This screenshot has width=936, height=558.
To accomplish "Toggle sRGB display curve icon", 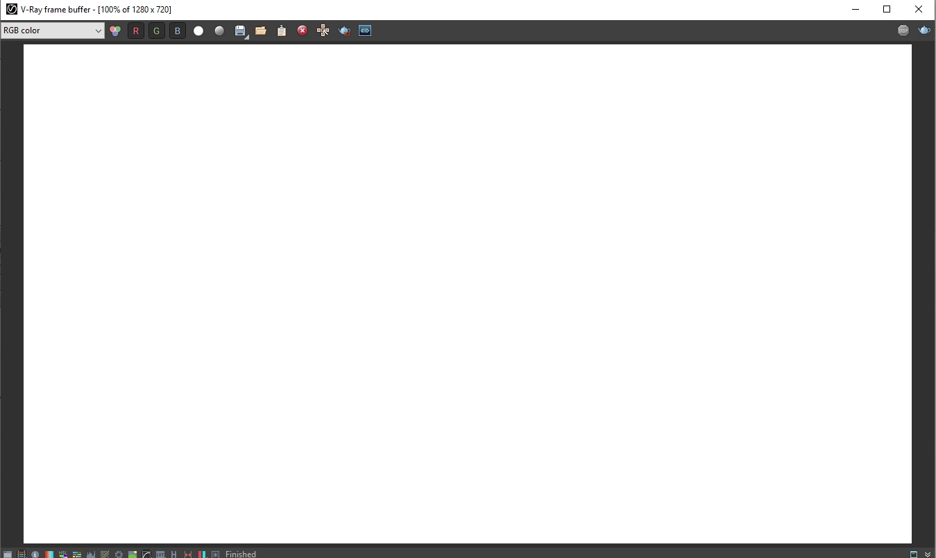I will (146, 554).
